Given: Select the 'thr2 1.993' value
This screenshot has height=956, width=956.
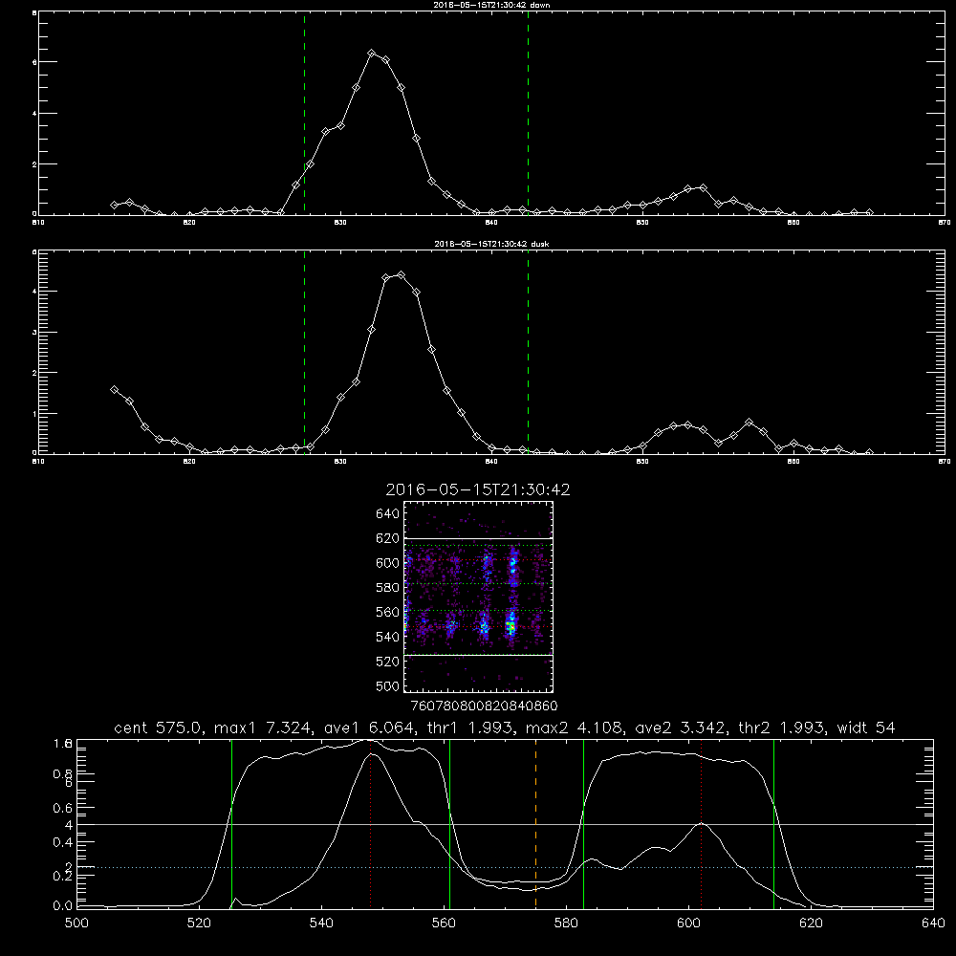Looking at the screenshot, I should [x=781, y=728].
